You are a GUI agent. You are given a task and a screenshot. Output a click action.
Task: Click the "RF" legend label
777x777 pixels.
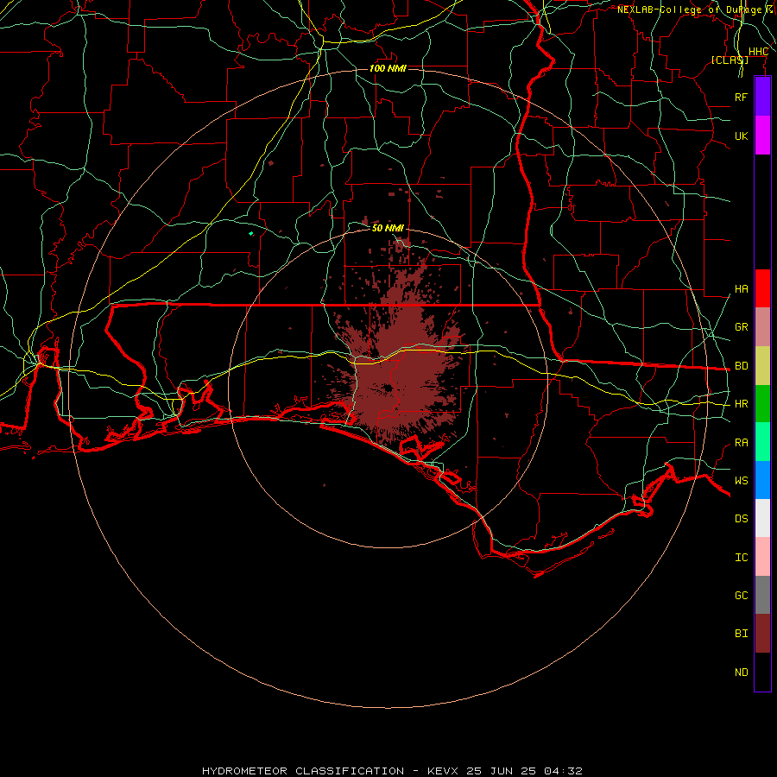(741, 97)
